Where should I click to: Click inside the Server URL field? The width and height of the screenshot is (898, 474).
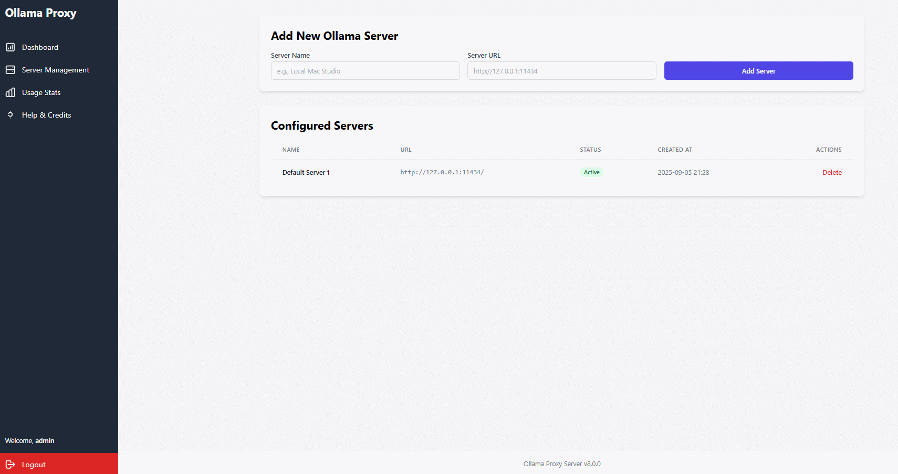[561, 70]
